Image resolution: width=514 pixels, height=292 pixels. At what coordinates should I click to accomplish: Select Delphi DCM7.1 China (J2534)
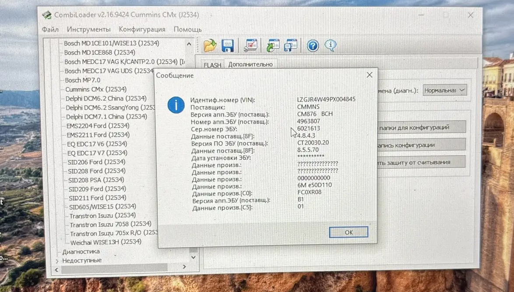[x=106, y=117]
